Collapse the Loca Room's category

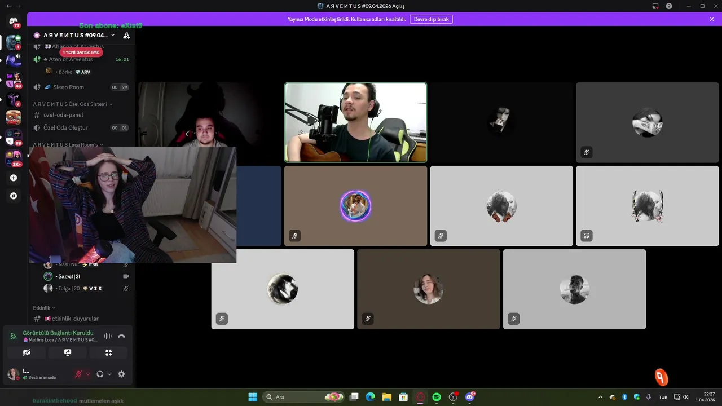click(x=68, y=144)
